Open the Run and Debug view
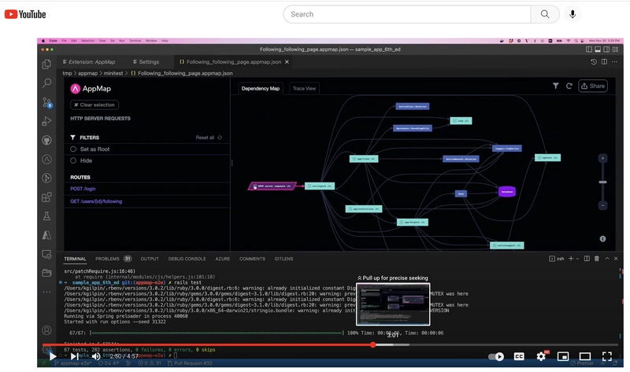This screenshot has height=372, width=630. [46, 121]
